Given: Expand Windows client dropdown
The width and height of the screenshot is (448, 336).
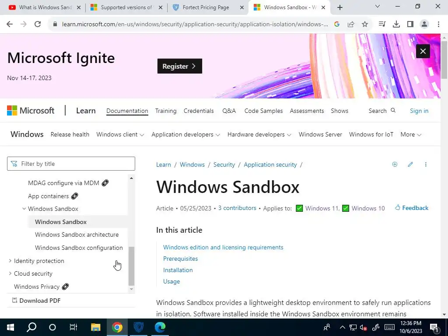Looking at the screenshot, I should pos(120,134).
